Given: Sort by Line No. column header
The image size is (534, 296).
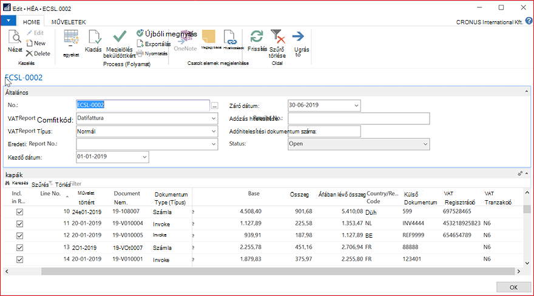Looking at the screenshot, I should (50, 193).
